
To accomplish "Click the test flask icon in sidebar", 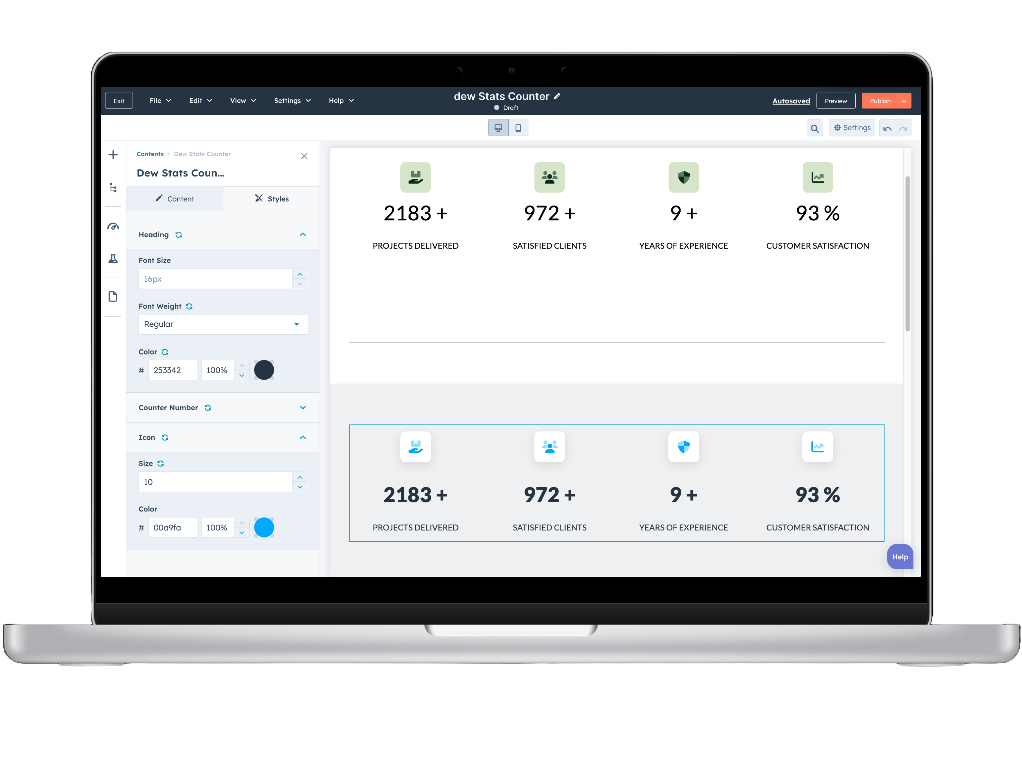I will coord(113,258).
